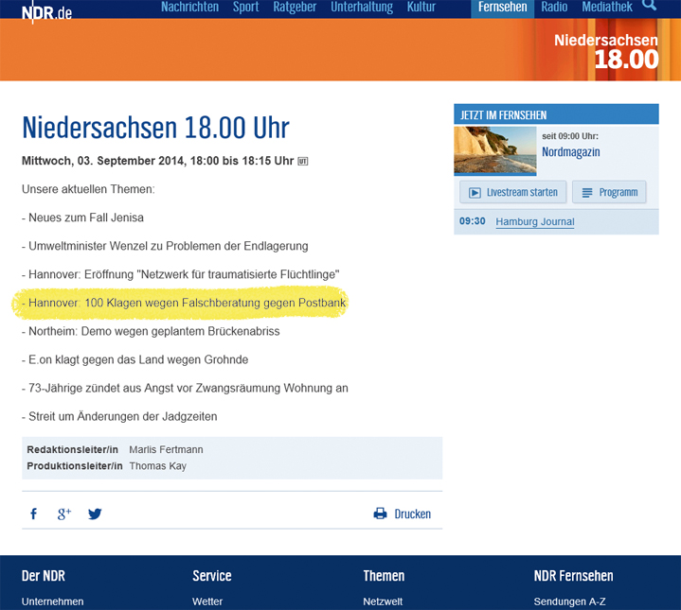681x610 pixels.
Task: Click the 'Service' footer heading
Action: click(x=212, y=576)
